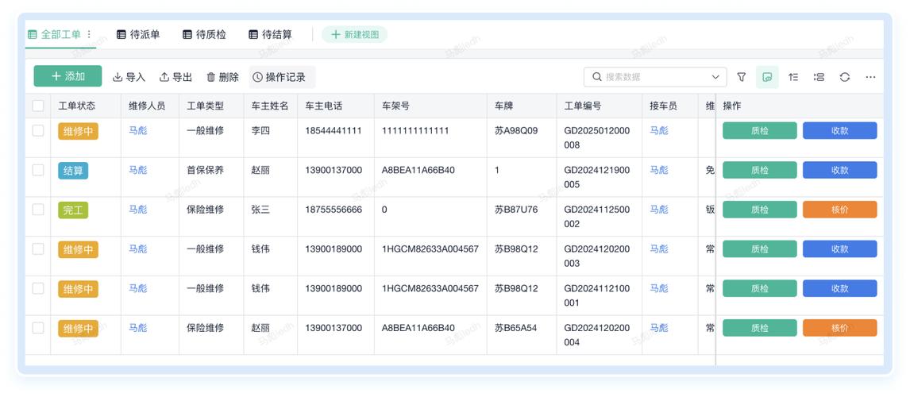Open the 待结算 view tab

coord(270,35)
